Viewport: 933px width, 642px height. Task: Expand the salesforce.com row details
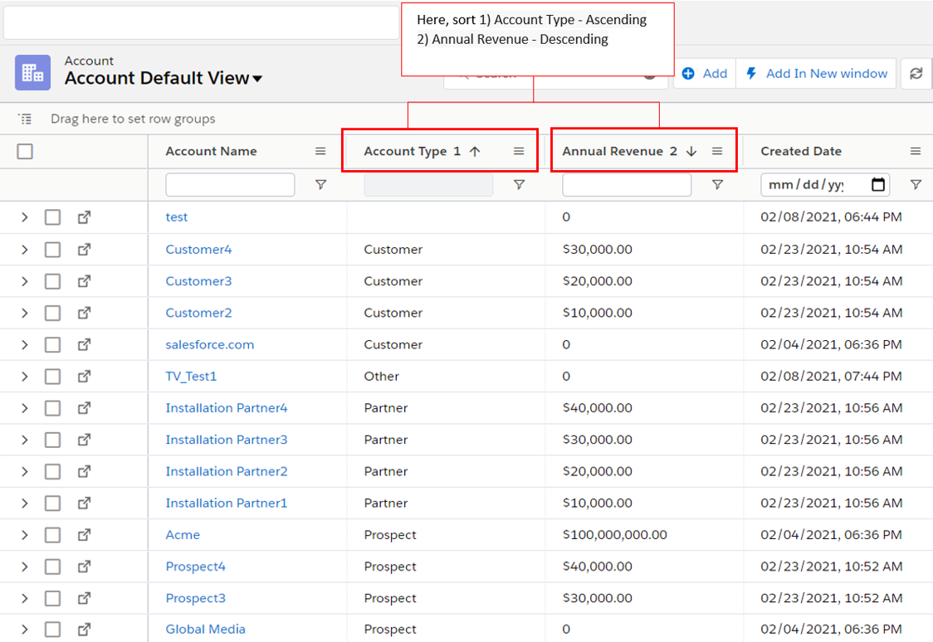24,345
